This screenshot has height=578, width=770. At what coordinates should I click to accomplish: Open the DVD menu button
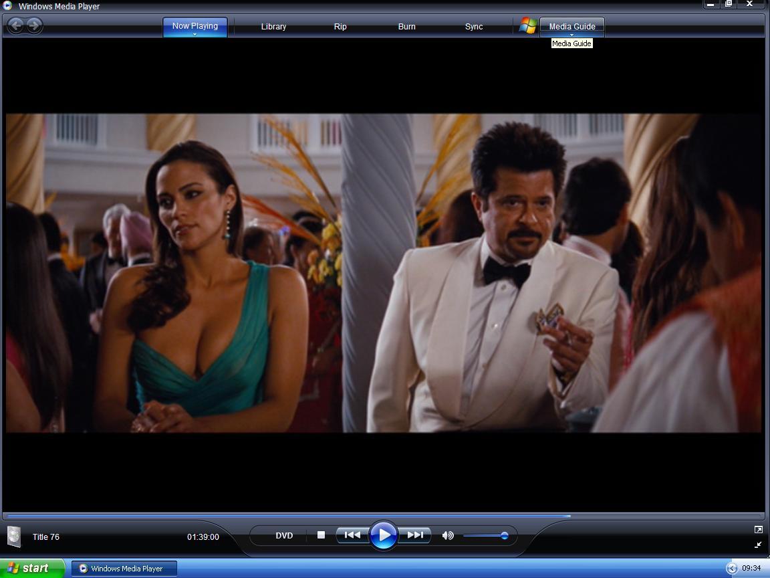(284, 535)
